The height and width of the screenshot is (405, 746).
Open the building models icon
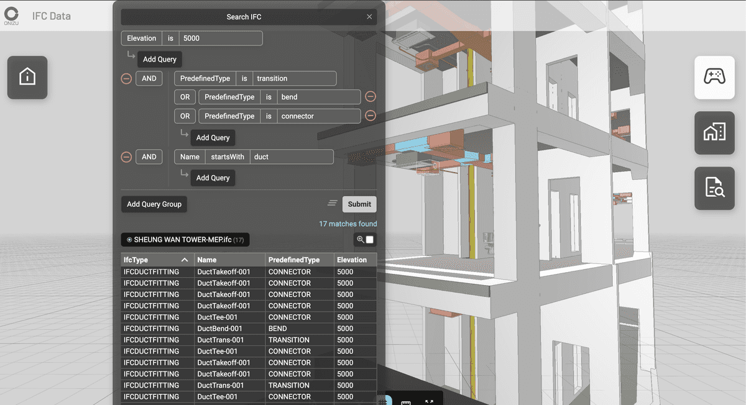click(714, 132)
